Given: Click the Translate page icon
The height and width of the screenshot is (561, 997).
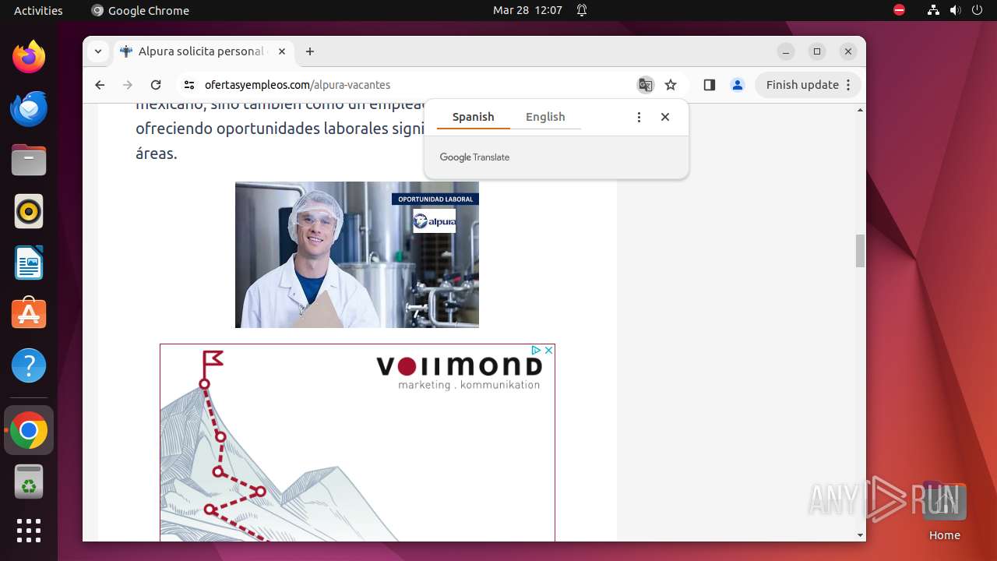Looking at the screenshot, I should [x=646, y=85].
